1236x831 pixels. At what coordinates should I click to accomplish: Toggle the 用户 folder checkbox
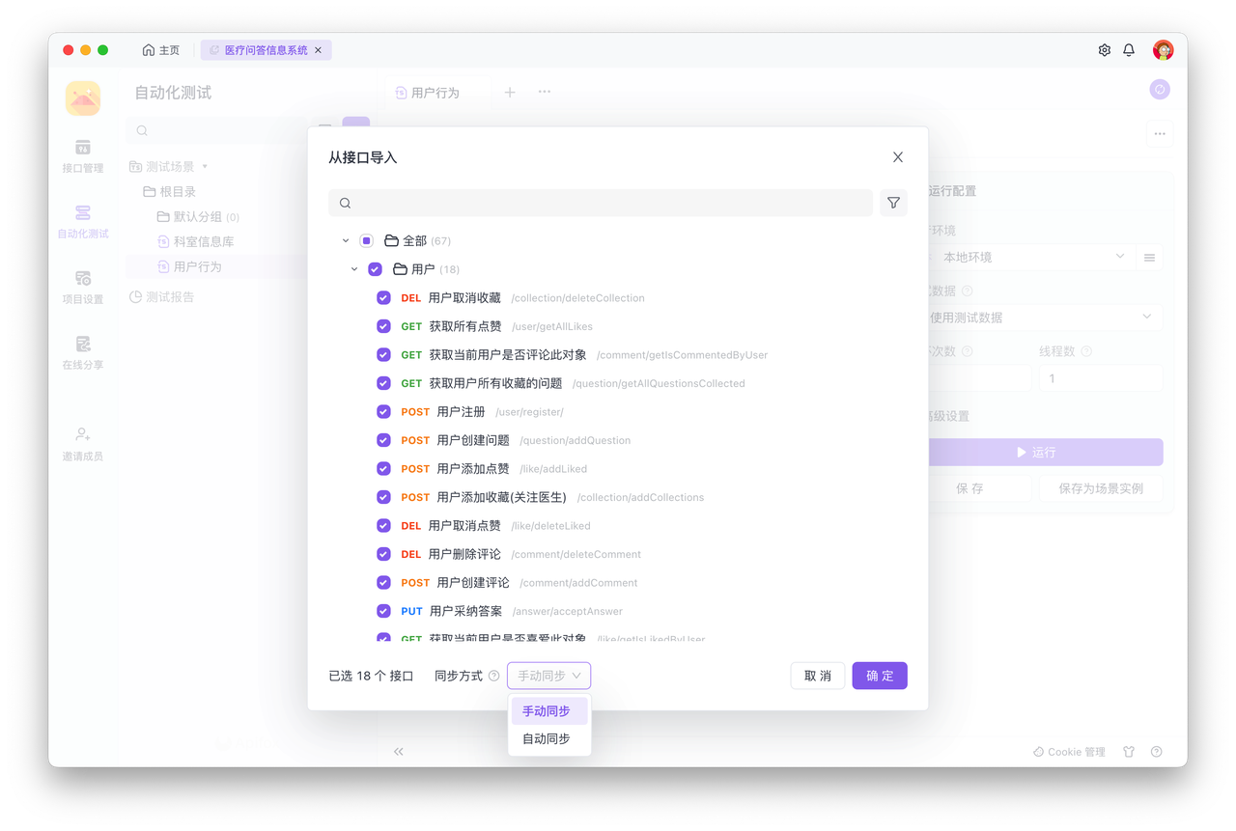376,269
